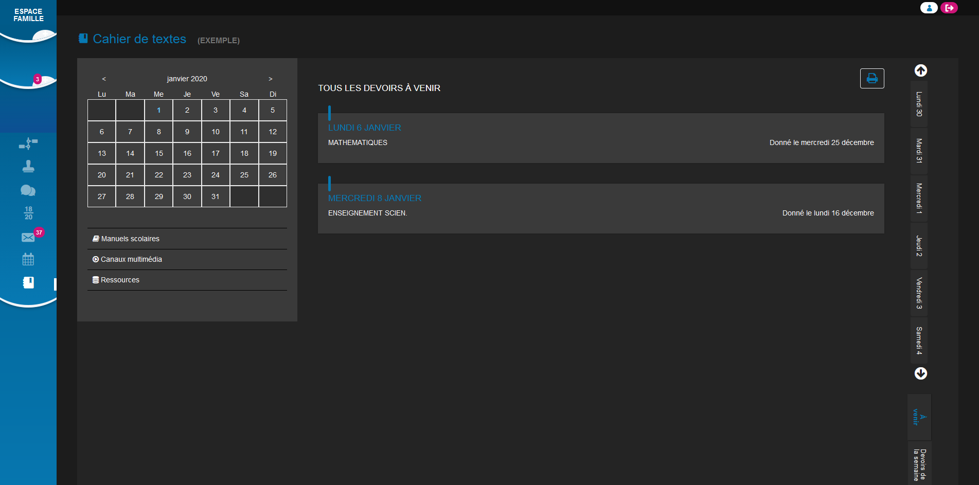Click the stamp icon in sidebar
Viewport: 979px width, 485px height.
coord(28,166)
